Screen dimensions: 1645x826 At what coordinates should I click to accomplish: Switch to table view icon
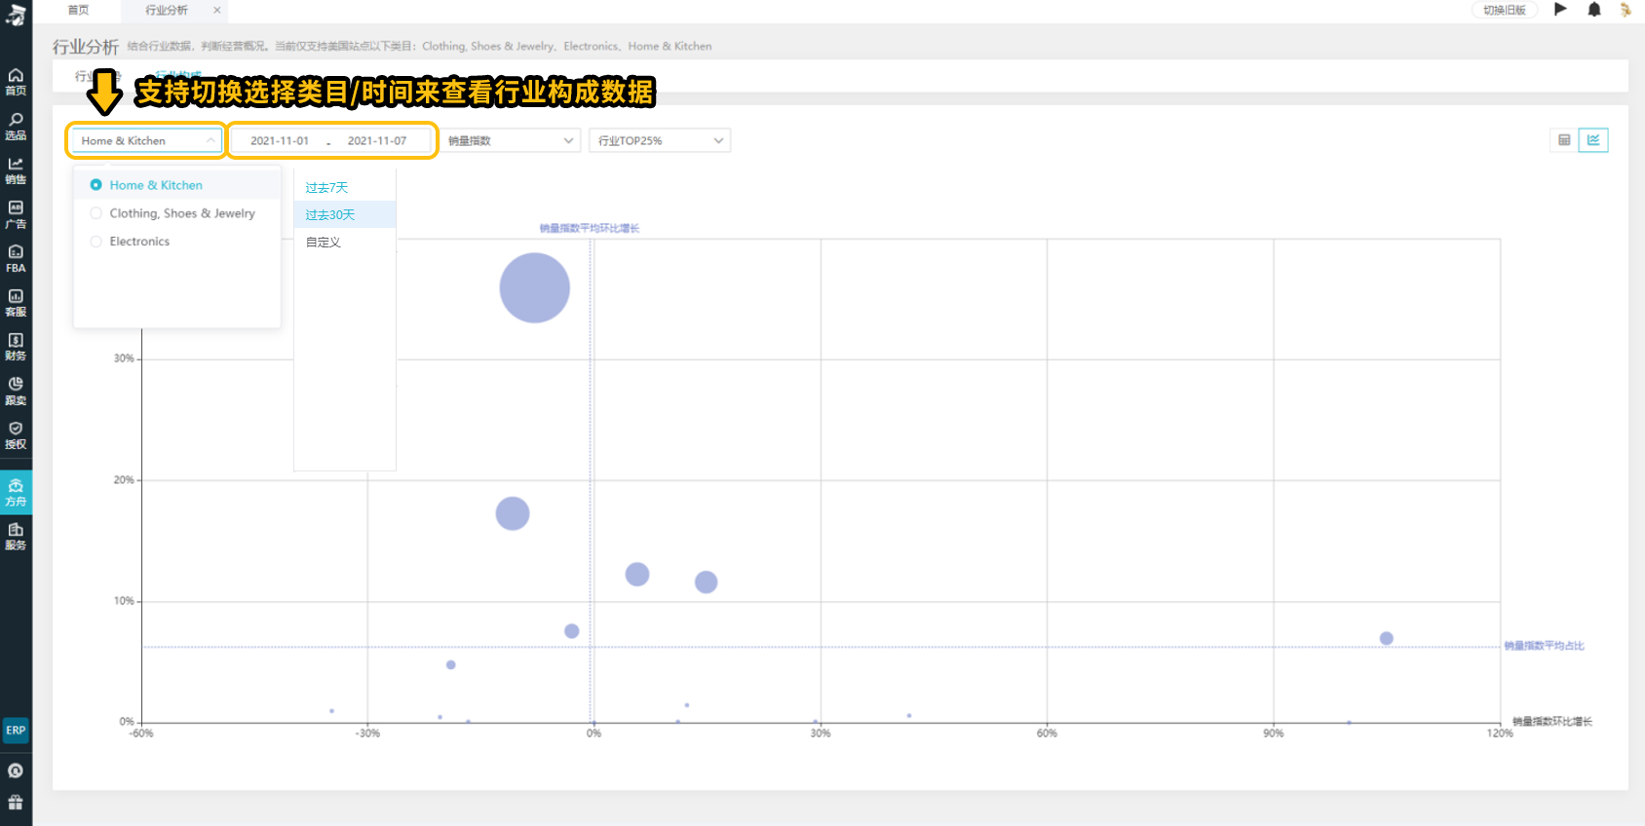pyautogui.click(x=1564, y=140)
